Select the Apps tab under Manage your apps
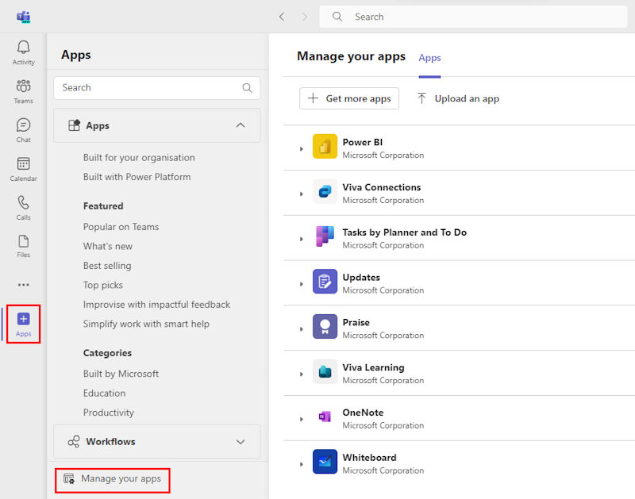Image resolution: width=635 pixels, height=499 pixels. point(429,58)
